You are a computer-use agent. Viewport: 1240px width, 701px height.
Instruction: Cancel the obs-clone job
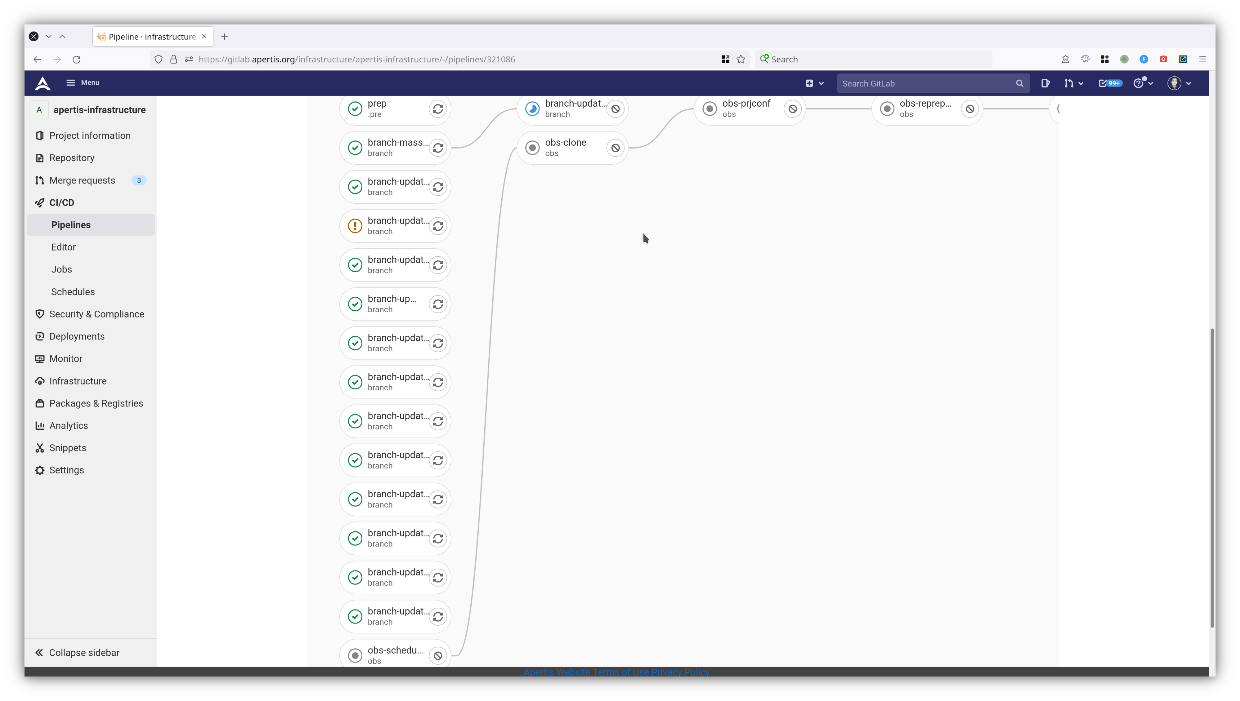coord(615,148)
